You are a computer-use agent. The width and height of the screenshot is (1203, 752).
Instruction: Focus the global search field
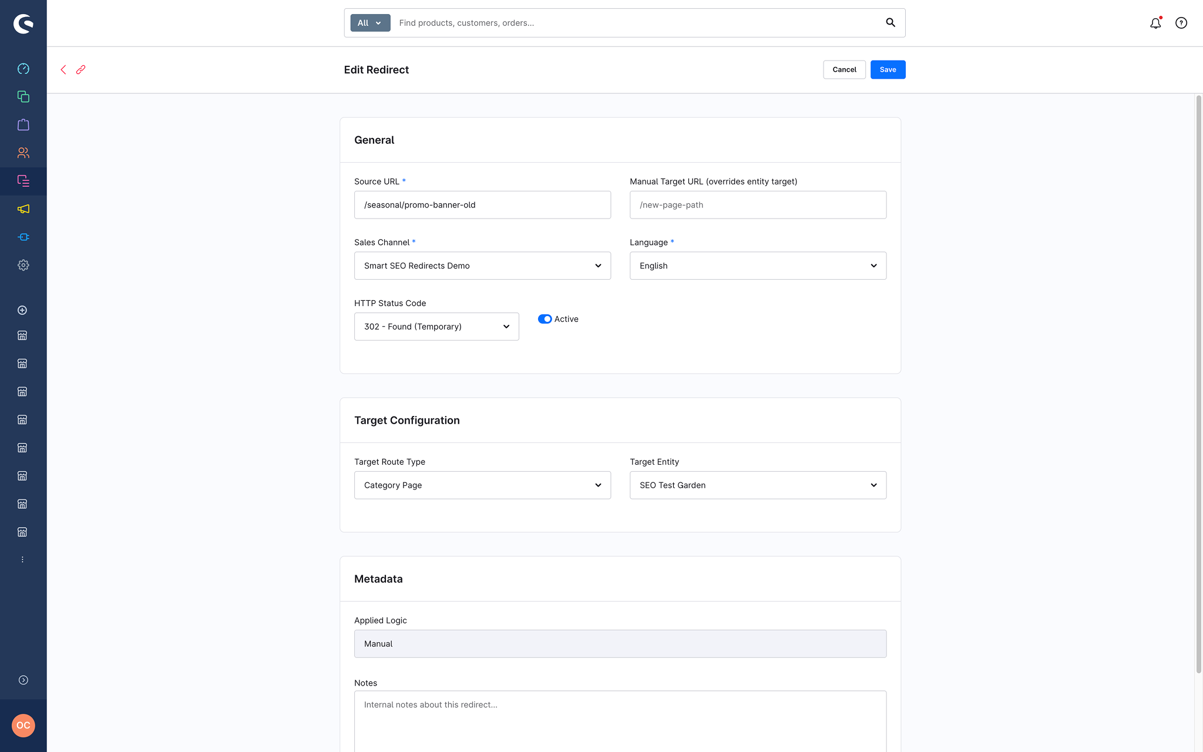pyautogui.click(x=637, y=23)
